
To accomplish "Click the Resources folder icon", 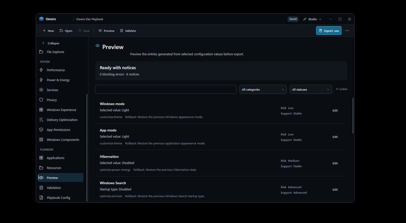I will tap(41, 168).
